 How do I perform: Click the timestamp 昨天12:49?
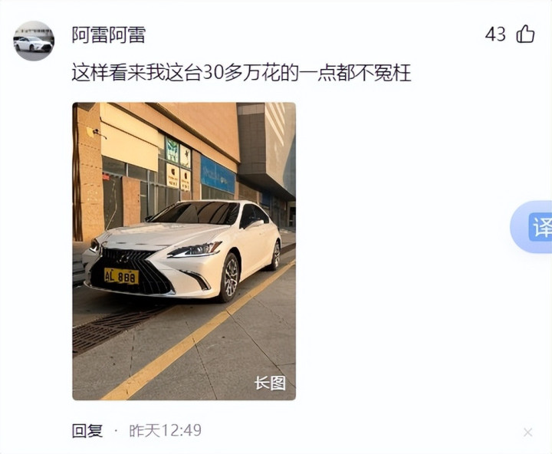click(165, 430)
